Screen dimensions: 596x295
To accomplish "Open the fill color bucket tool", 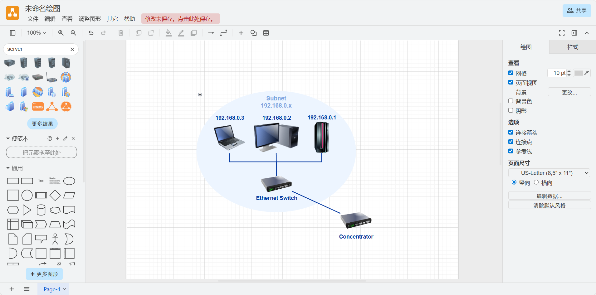I will coord(169,33).
